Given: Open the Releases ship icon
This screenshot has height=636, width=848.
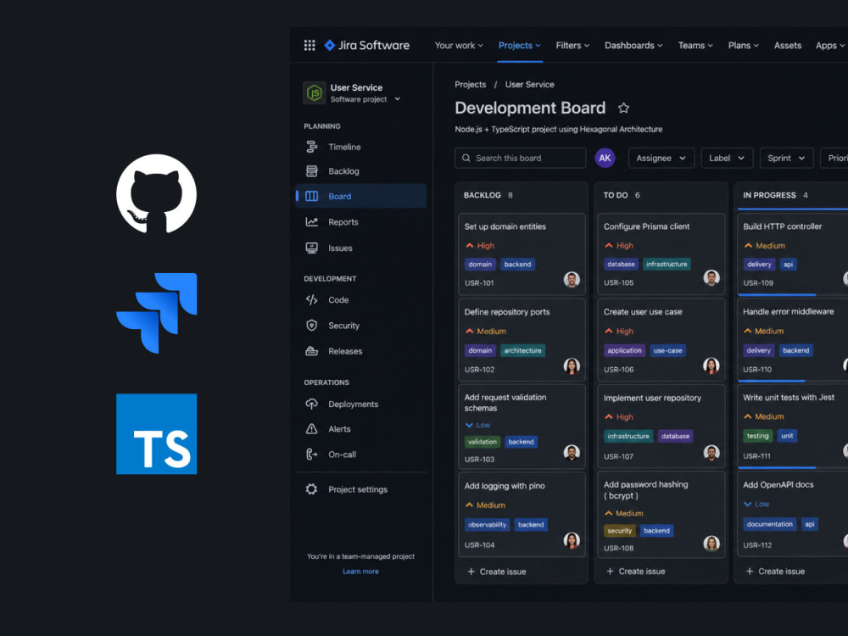Looking at the screenshot, I should tap(311, 351).
